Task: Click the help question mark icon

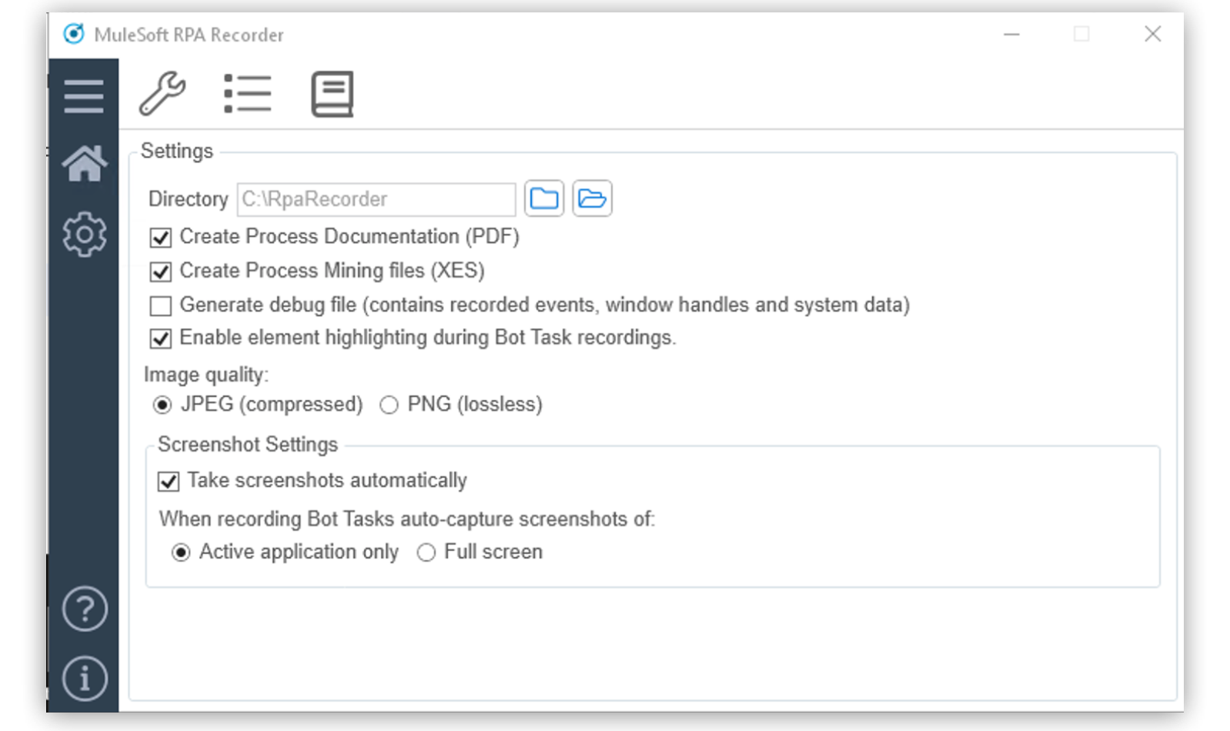Action: [x=84, y=609]
